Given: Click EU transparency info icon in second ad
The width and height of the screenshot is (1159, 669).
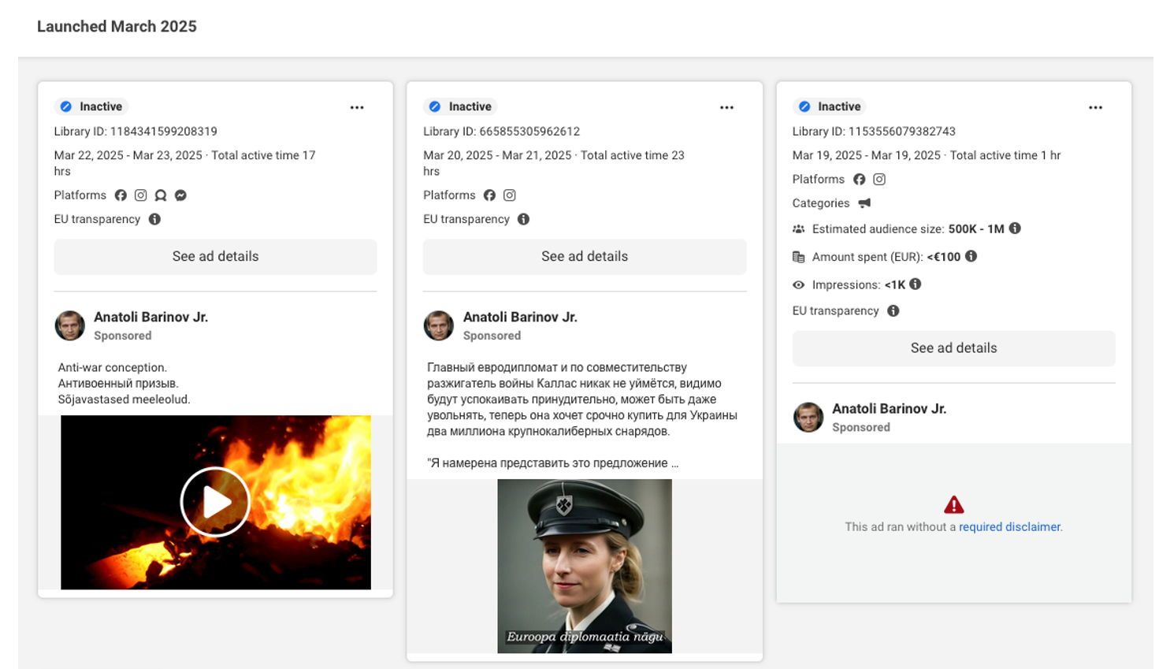Looking at the screenshot, I should [x=523, y=219].
